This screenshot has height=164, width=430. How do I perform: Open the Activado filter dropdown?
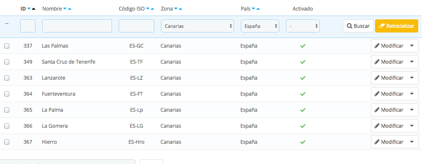click(x=303, y=26)
